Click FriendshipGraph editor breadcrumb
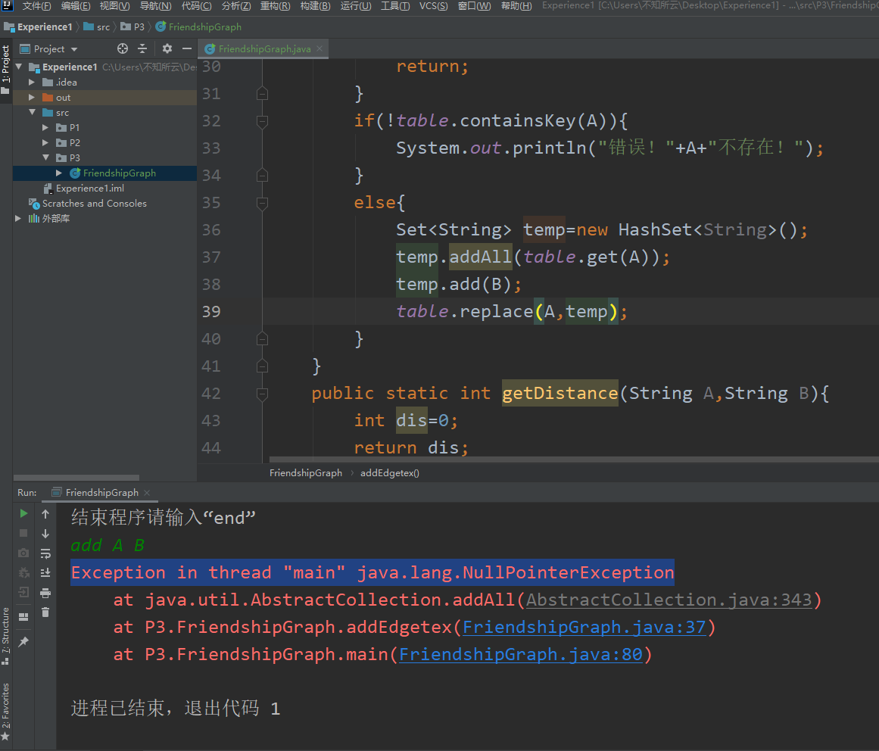879x751 pixels. pyautogui.click(x=306, y=473)
